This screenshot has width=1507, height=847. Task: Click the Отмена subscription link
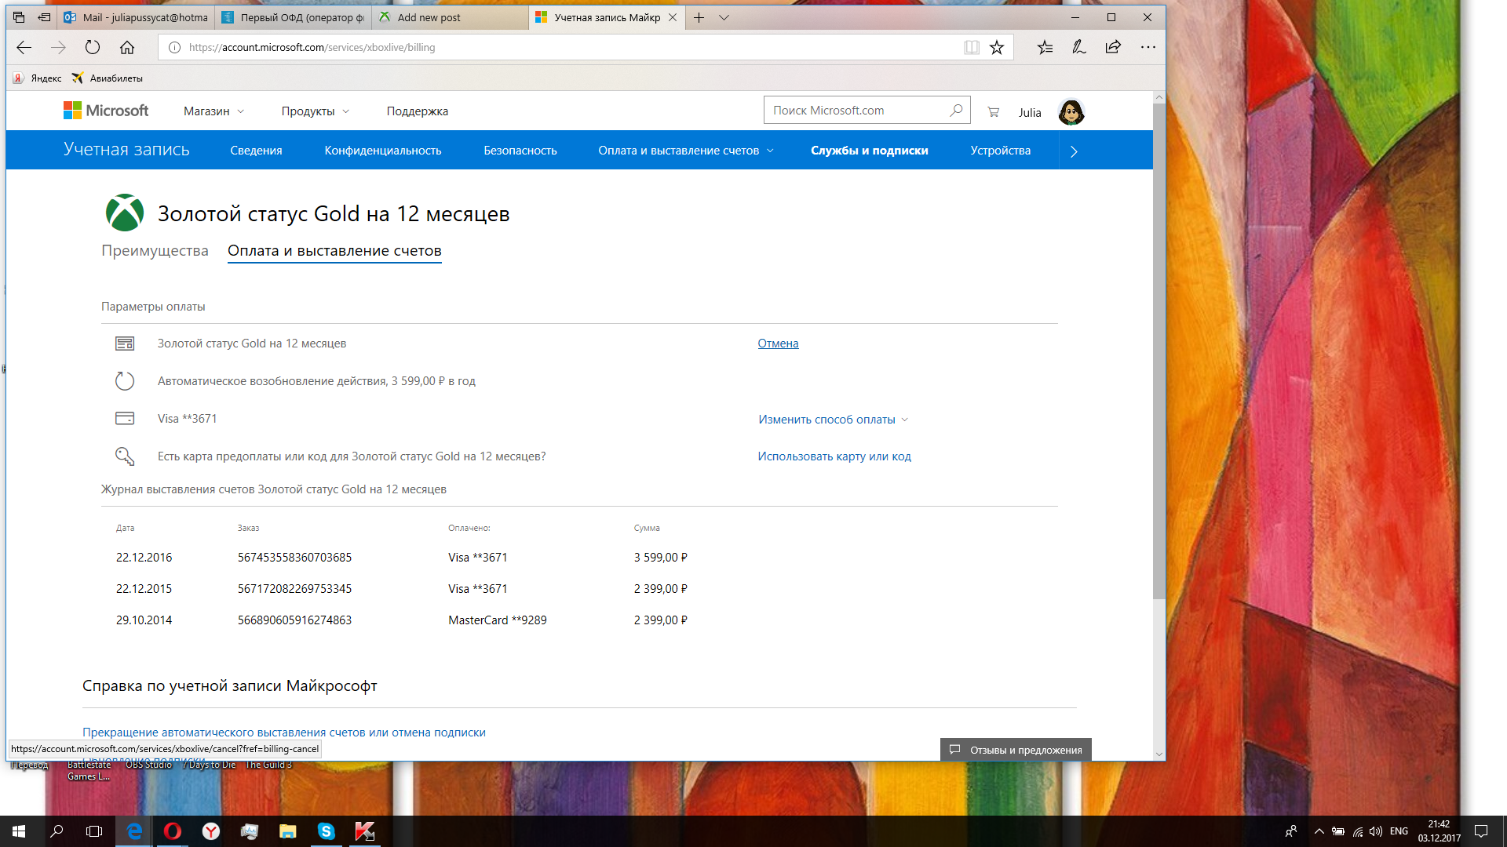pos(778,344)
